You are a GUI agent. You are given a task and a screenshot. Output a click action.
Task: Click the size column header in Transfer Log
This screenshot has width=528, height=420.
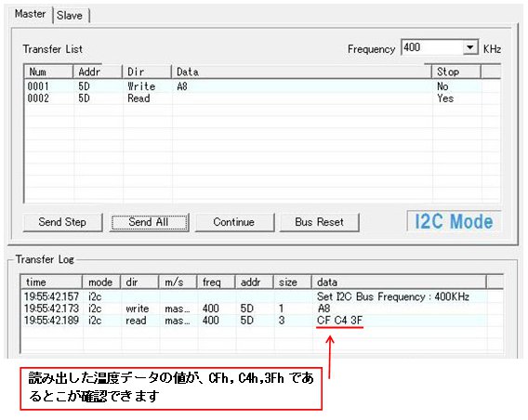coord(292,282)
